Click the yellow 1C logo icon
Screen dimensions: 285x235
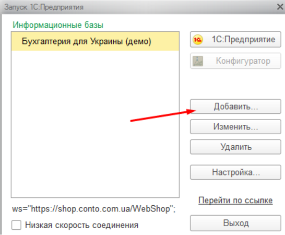pos(198,40)
